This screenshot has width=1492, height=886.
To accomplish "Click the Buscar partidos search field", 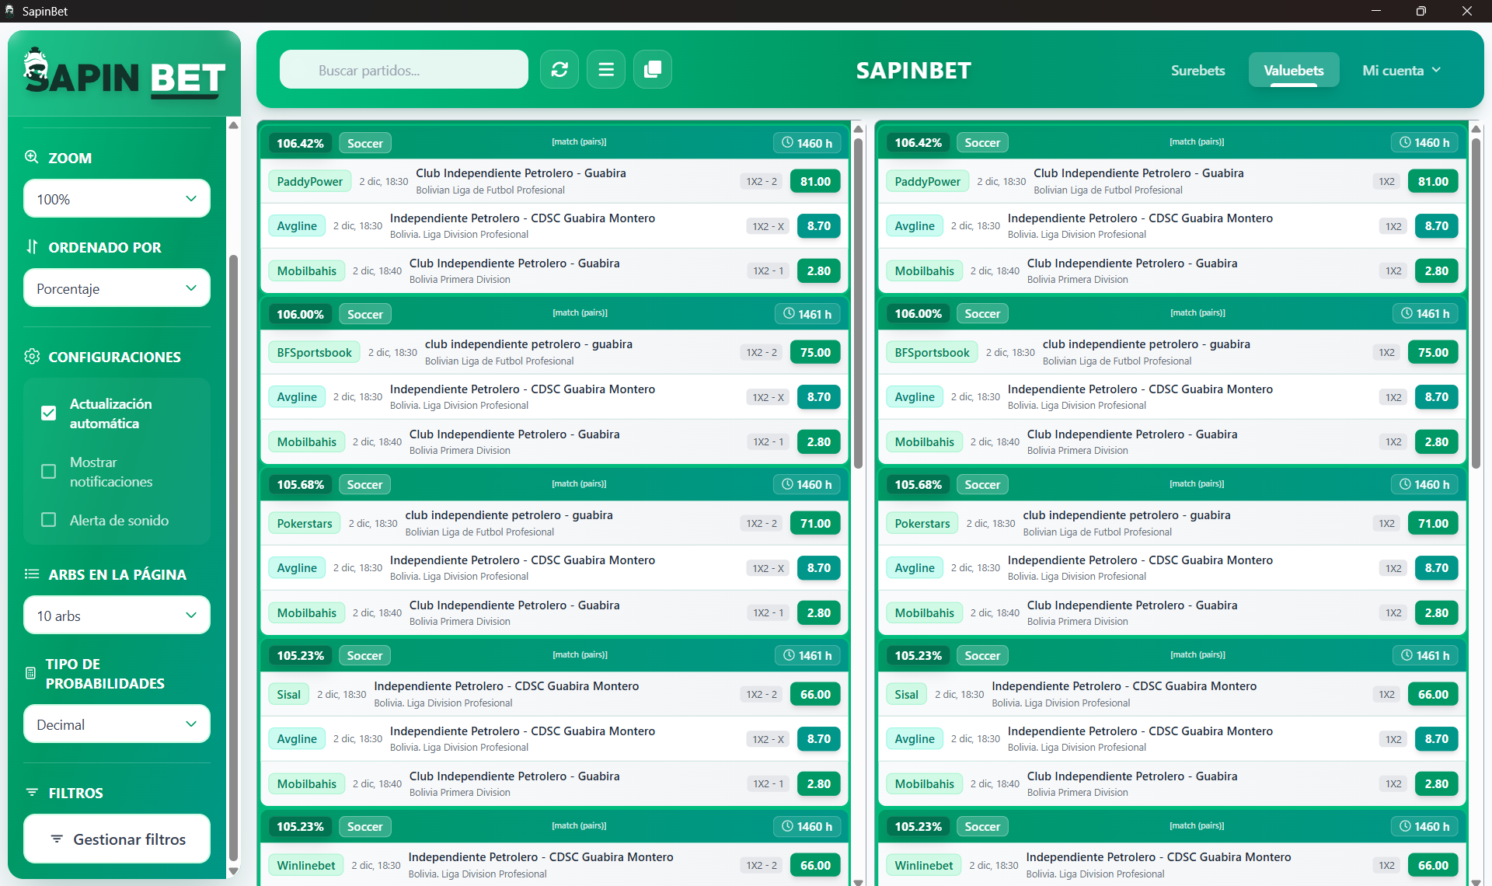I will (x=404, y=70).
